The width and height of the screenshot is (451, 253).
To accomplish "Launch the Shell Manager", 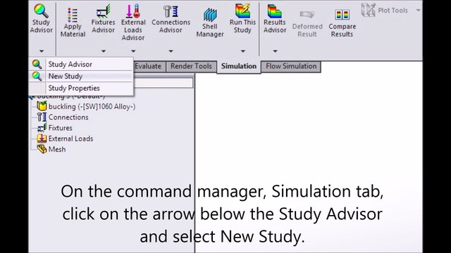I will coord(210,22).
